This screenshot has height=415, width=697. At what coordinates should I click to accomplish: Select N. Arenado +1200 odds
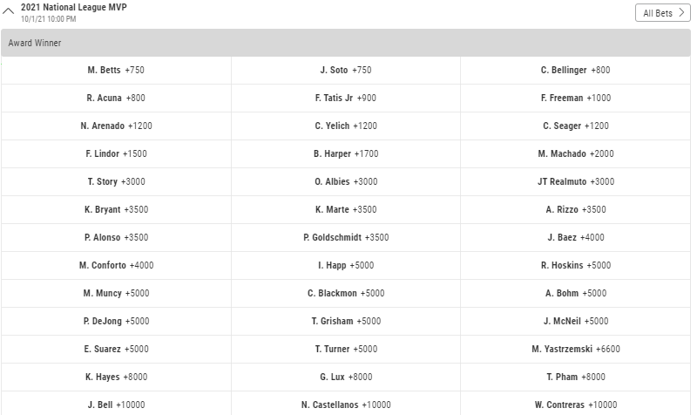116,126
